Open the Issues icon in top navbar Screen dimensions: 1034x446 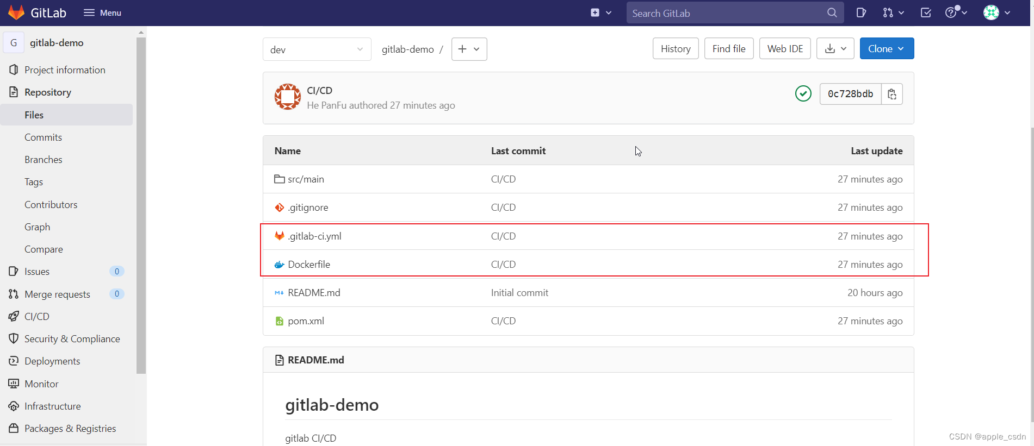(861, 12)
